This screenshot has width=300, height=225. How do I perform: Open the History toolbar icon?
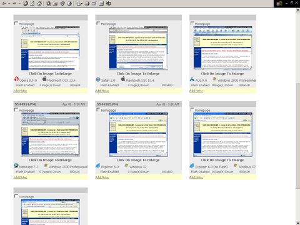tap(69, 3)
